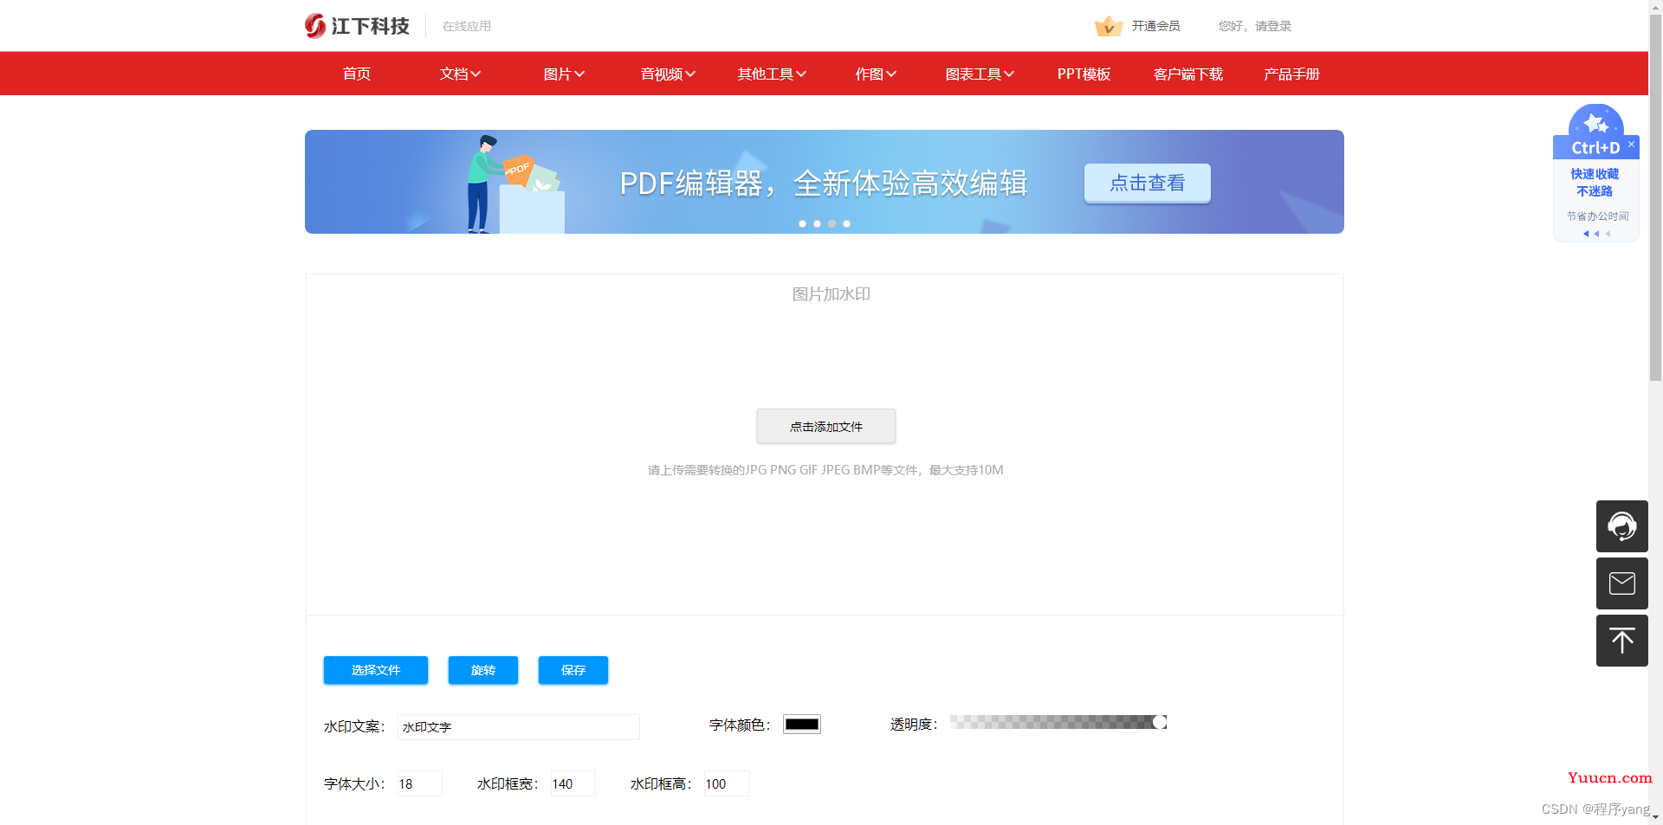
Task: Expand the 图片 menu
Action: pyautogui.click(x=564, y=74)
